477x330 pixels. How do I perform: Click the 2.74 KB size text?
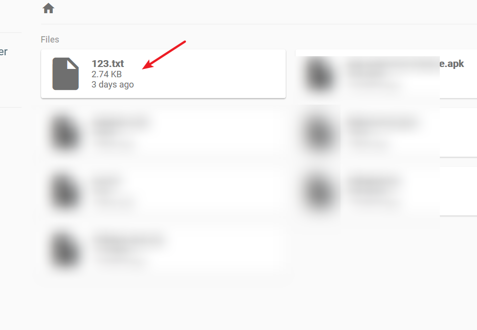[x=107, y=74]
